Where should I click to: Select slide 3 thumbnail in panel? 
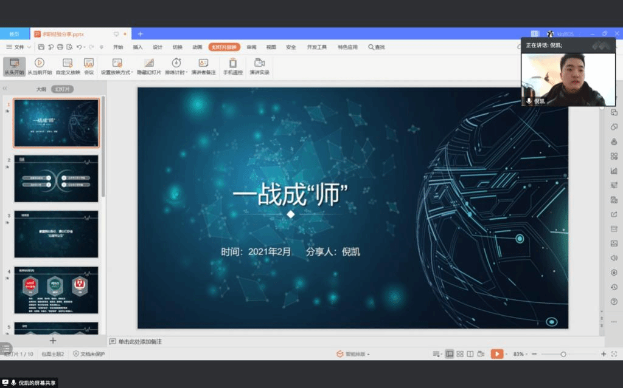tap(56, 234)
